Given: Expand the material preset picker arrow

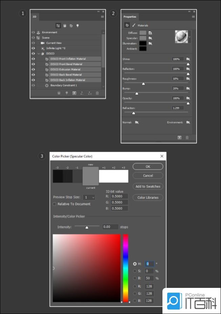Looking at the screenshot, I should [190, 36].
